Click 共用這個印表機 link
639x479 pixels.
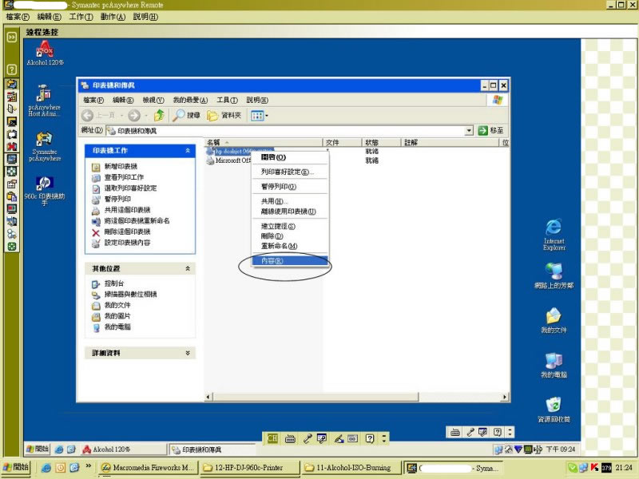click(127, 210)
